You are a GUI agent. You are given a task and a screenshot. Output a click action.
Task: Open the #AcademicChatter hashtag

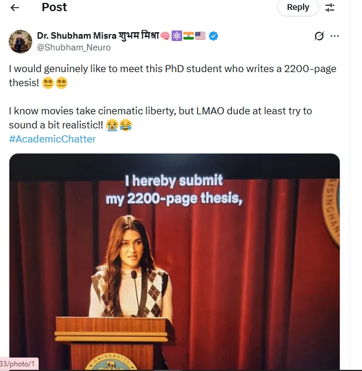[52, 139]
